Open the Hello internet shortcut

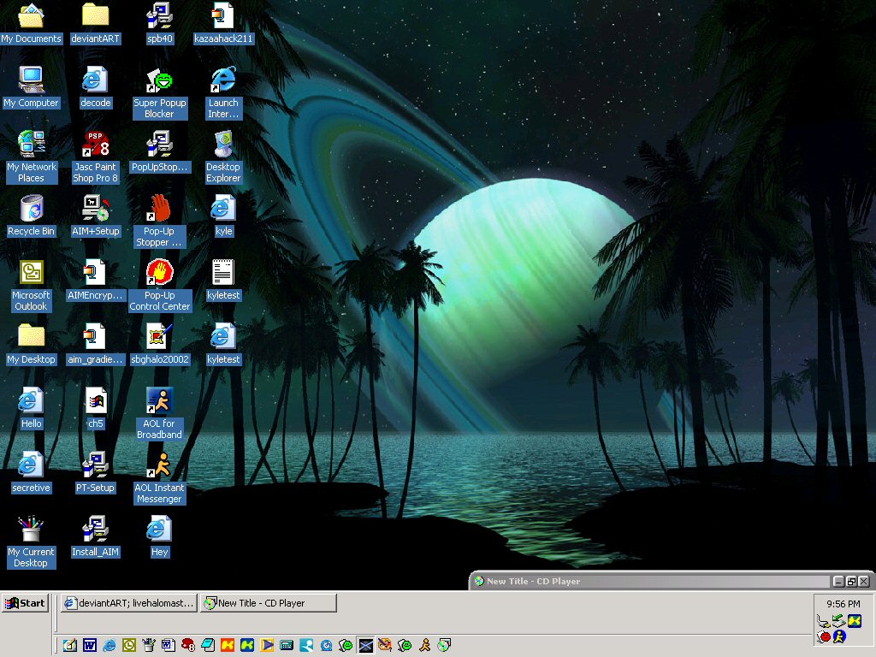point(32,409)
